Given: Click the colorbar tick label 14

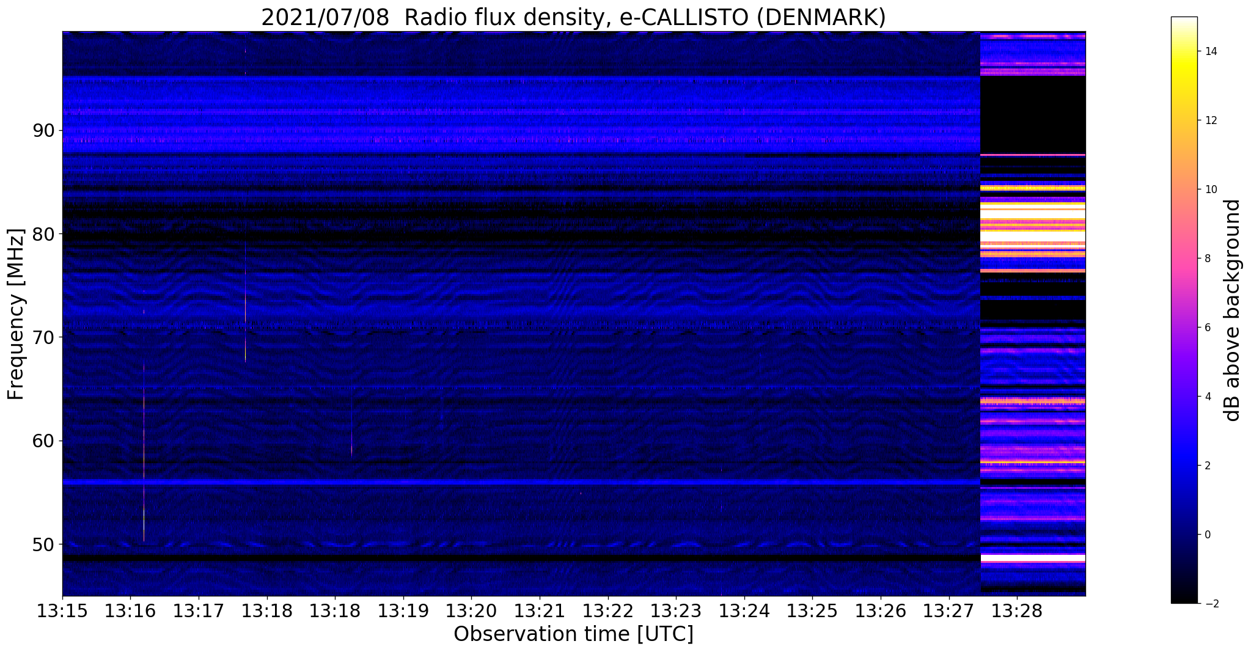Looking at the screenshot, I should click(x=1210, y=51).
